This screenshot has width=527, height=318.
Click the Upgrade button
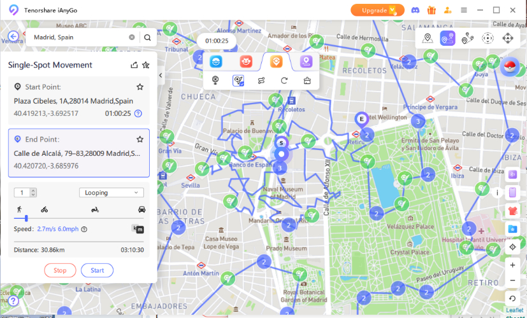click(x=377, y=10)
